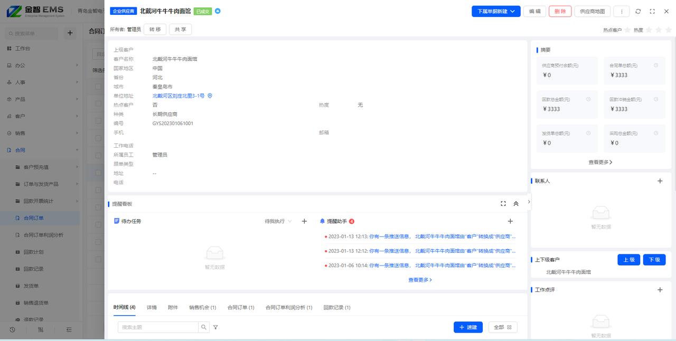
Task: Click the 编辑 button
Action: coord(534,11)
